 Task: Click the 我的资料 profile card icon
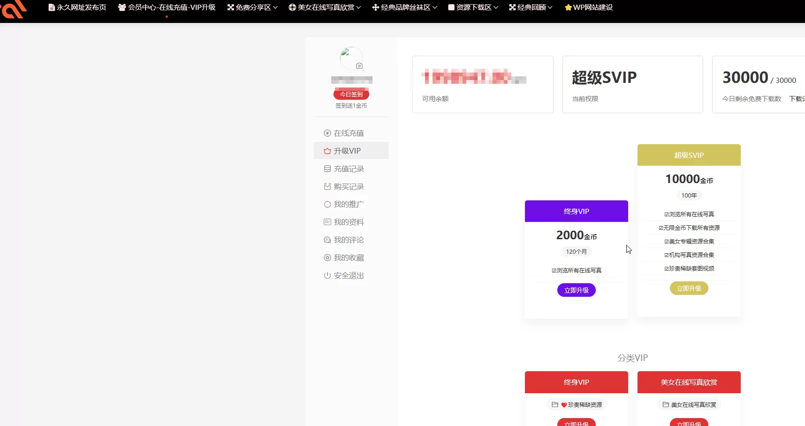coord(327,222)
